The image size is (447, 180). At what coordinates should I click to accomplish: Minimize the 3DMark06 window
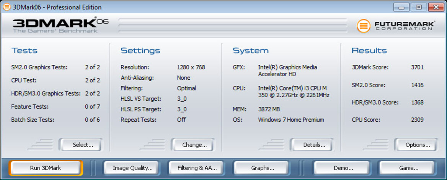pos(401,7)
